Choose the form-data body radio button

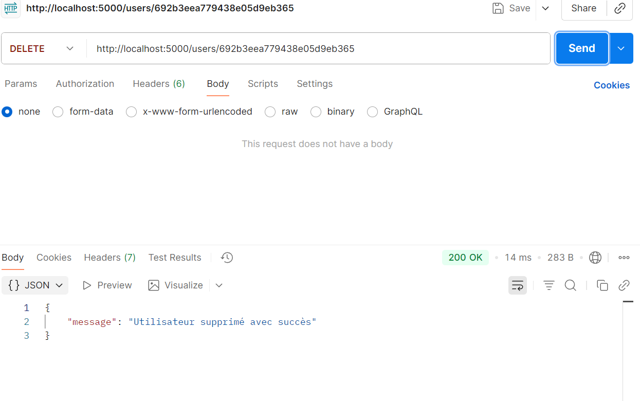pos(58,112)
